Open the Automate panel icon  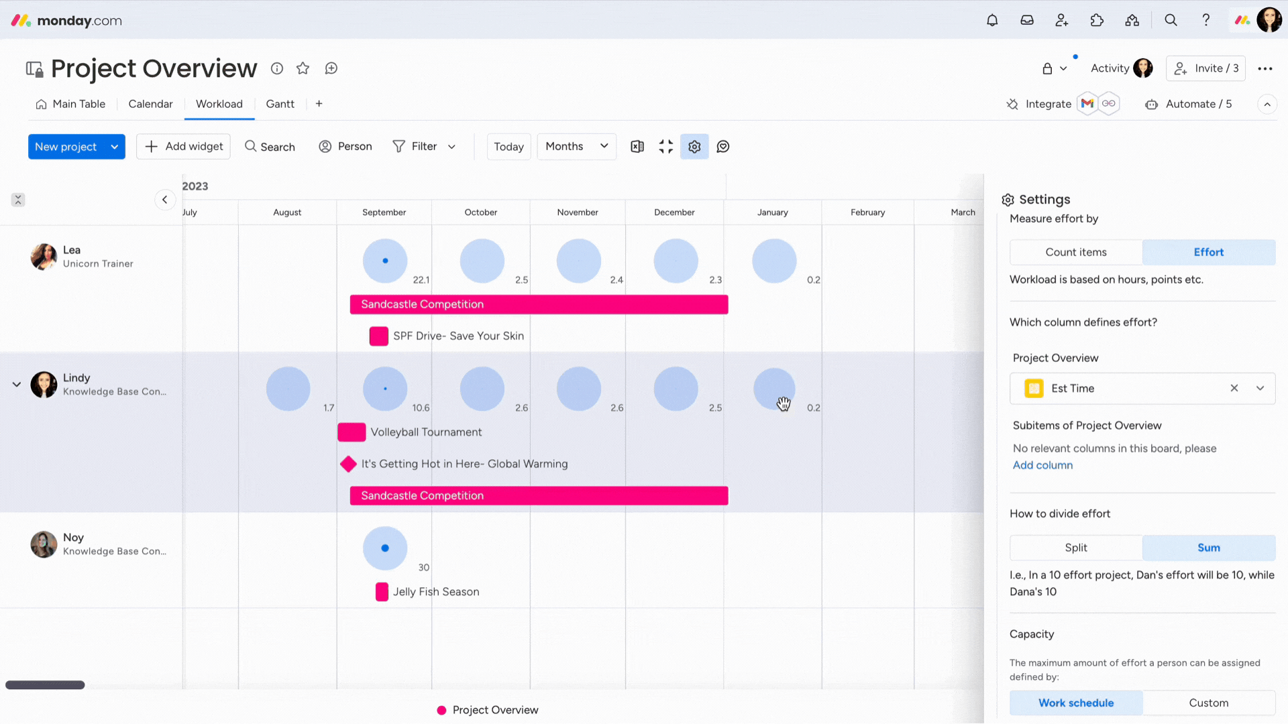1151,103
